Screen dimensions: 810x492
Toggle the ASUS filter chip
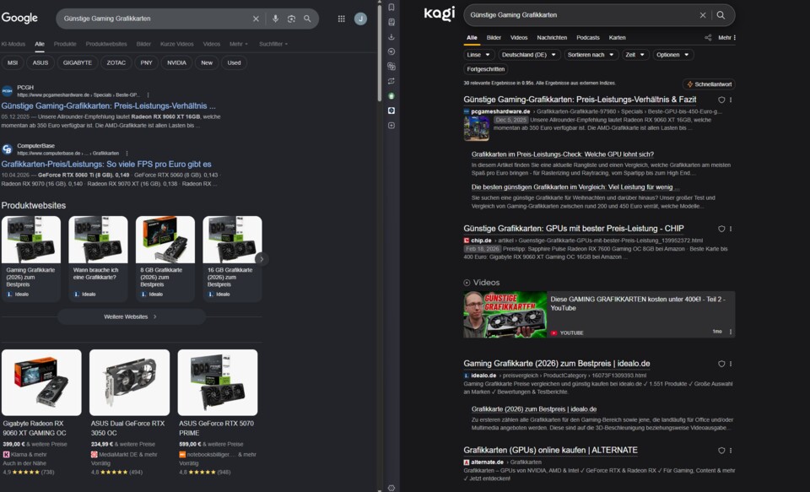pos(40,62)
